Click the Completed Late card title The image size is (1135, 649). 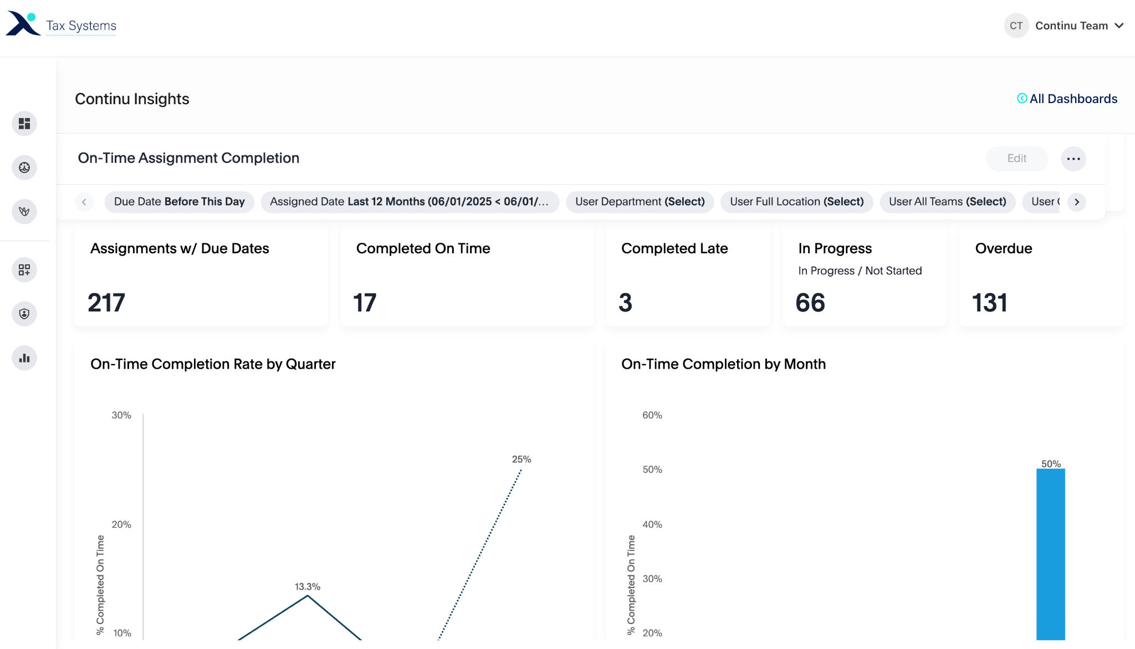tap(674, 248)
